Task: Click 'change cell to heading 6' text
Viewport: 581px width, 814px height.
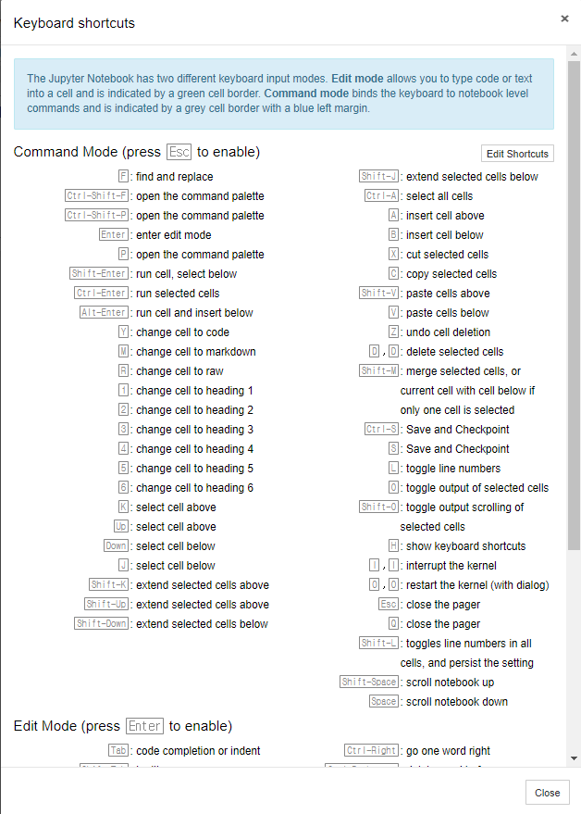Action: 194,487
